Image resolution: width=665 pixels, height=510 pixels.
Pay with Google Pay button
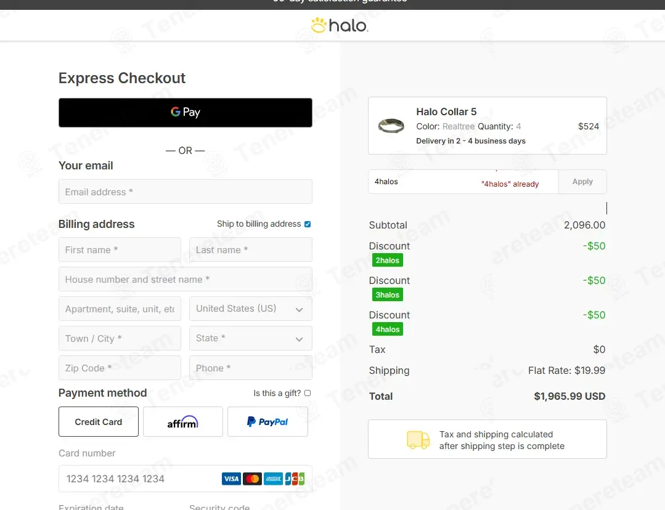[186, 113]
